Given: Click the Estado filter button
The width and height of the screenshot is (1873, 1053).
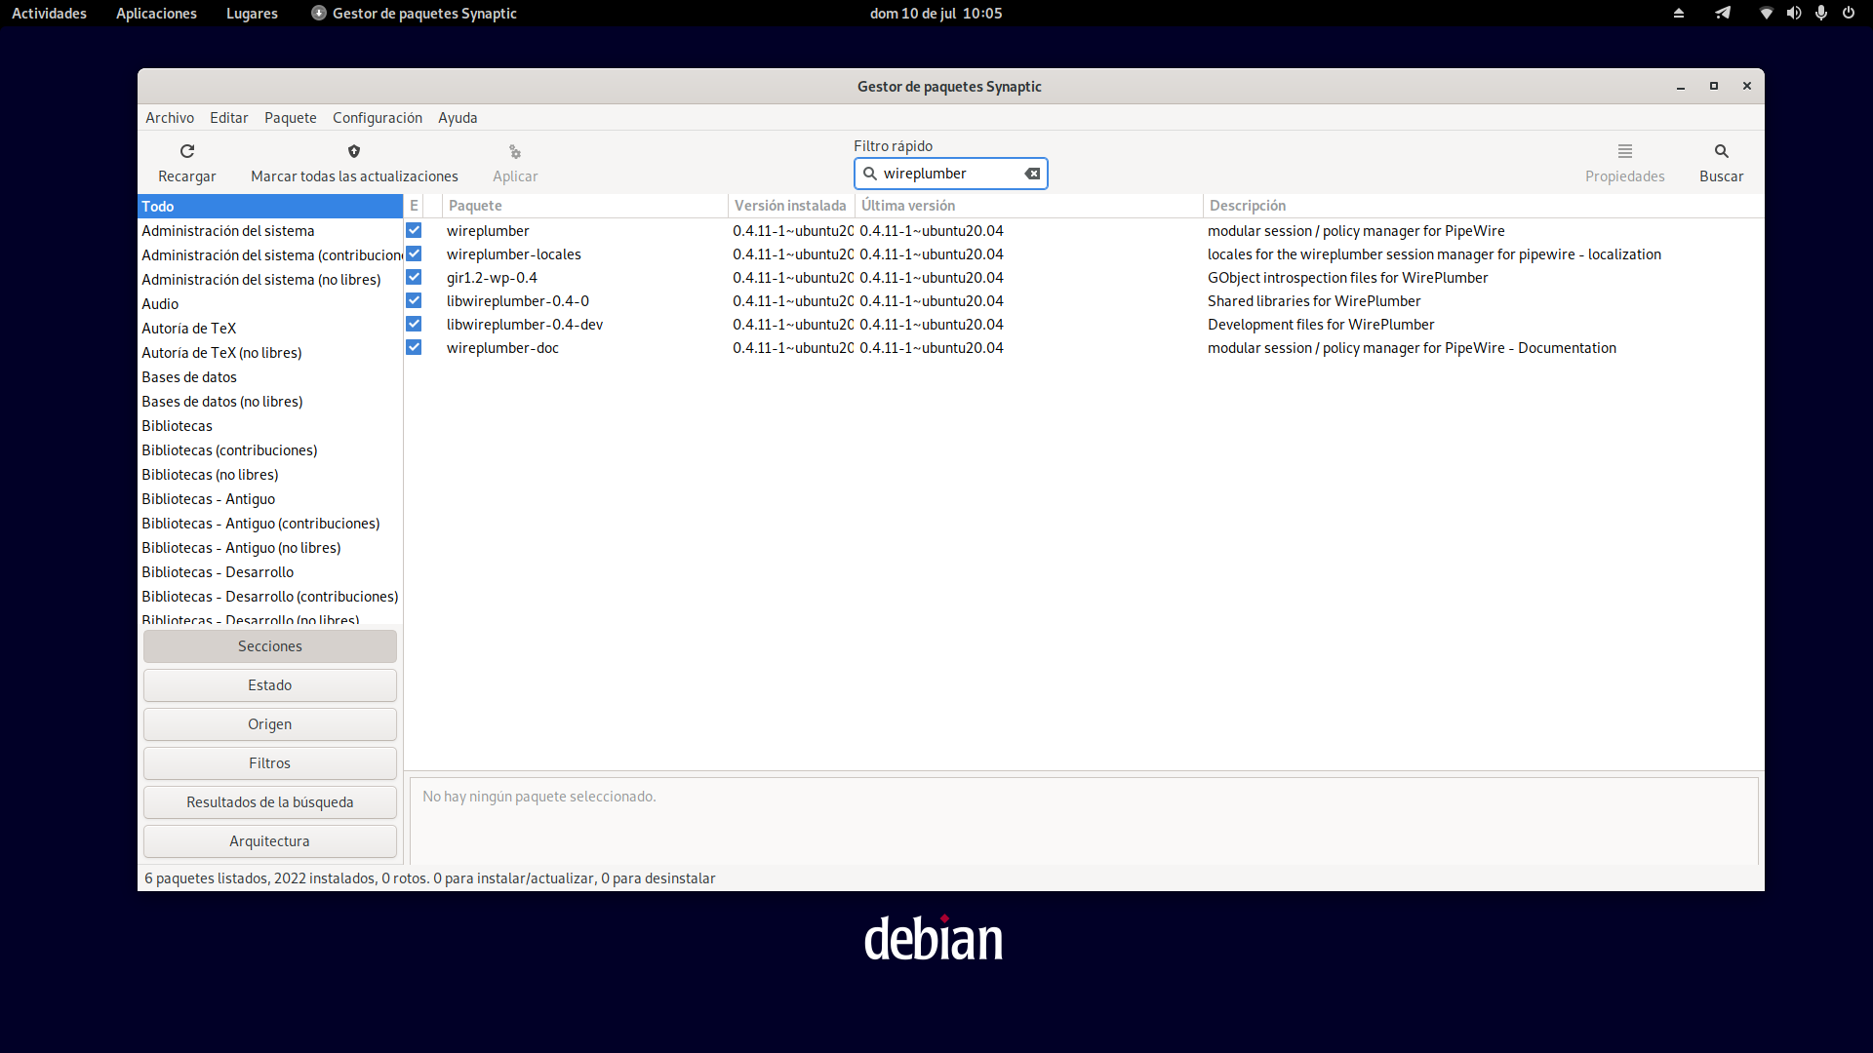Looking at the screenshot, I should (269, 685).
